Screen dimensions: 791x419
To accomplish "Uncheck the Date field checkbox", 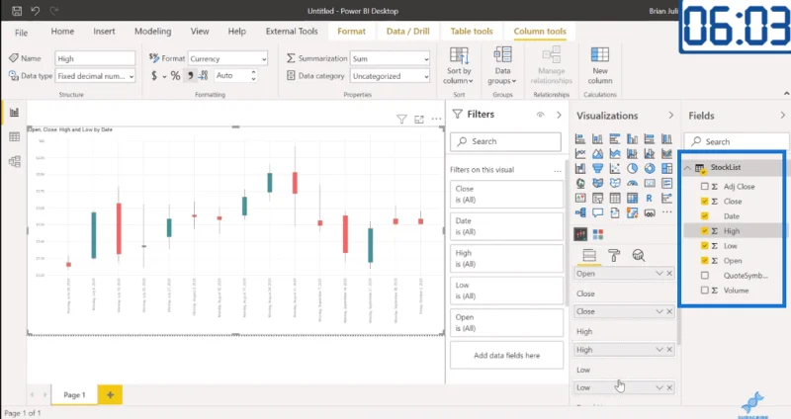I will [x=705, y=215].
